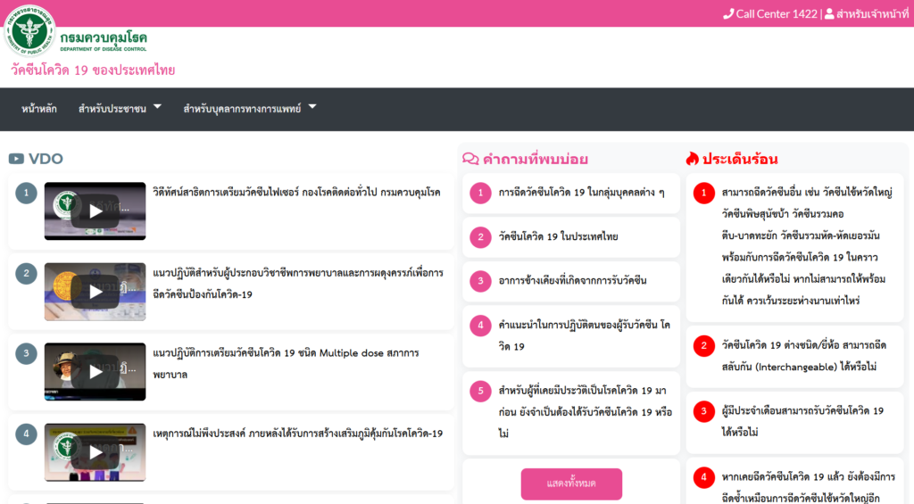Image resolution: width=914 pixels, height=504 pixels.
Task: Play the third video on Multiple dose vaccine
Action: click(95, 371)
